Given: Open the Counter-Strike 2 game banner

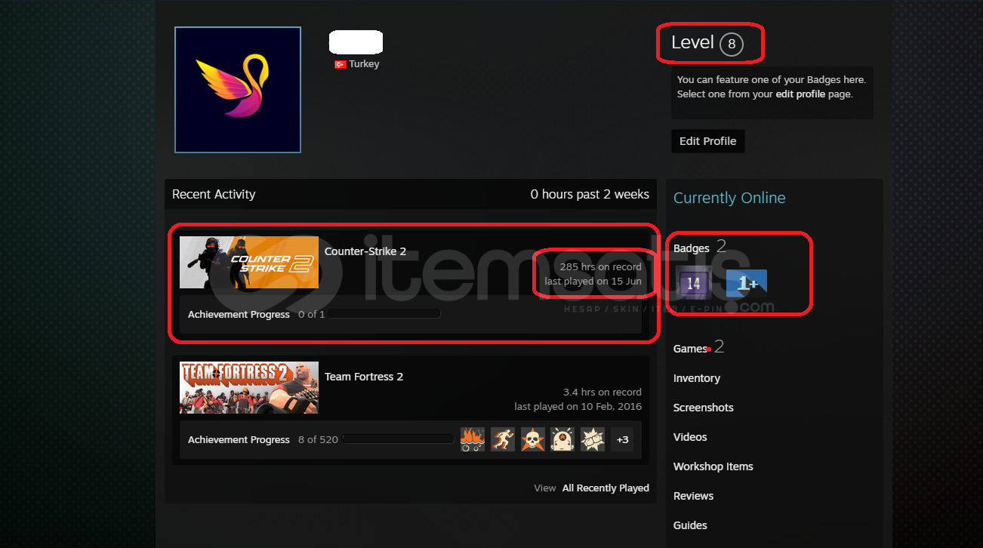Looking at the screenshot, I should point(249,262).
